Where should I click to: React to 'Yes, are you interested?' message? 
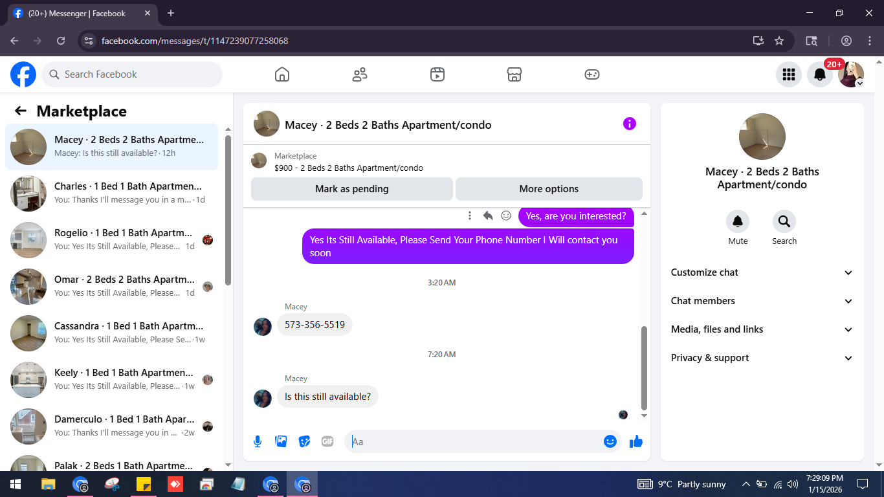pos(506,215)
